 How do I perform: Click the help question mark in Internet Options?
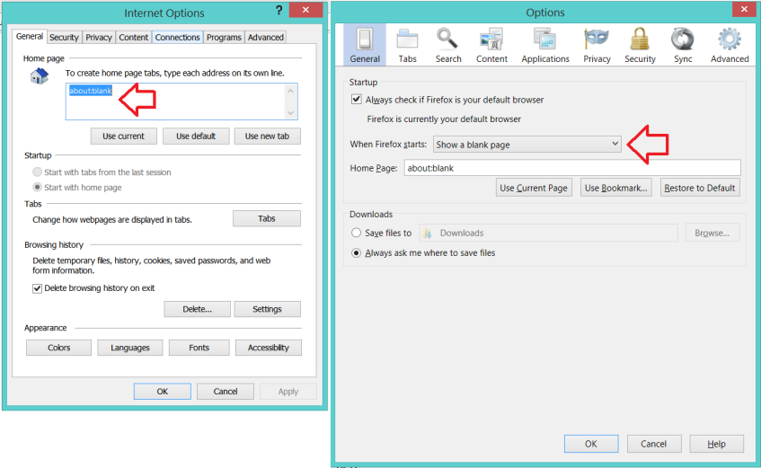(x=279, y=10)
